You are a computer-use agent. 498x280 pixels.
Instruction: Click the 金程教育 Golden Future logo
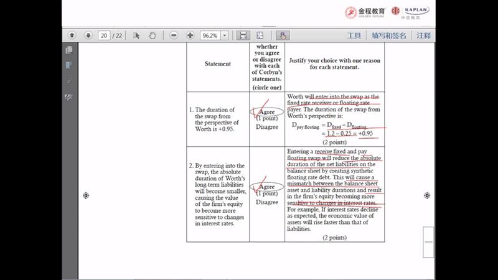(x=365, y=12)
